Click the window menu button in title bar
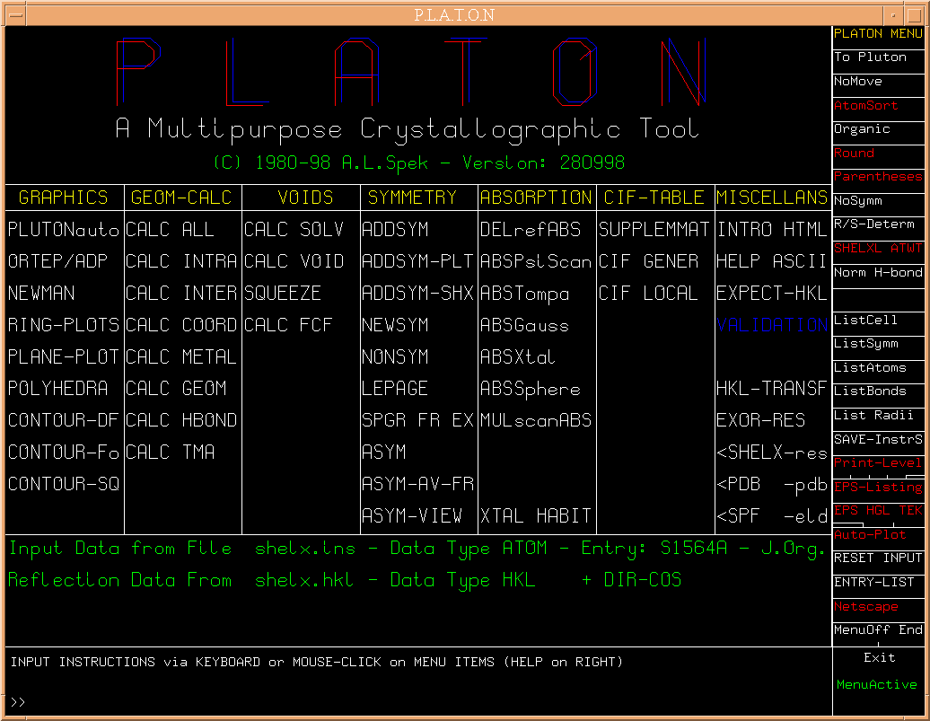The width and height of the screenshot is (930, 721). (13, 14)
